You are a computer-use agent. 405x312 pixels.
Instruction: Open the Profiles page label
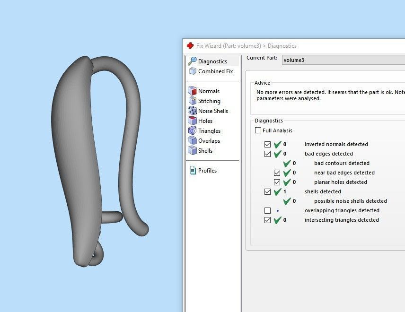pos(207,171)
